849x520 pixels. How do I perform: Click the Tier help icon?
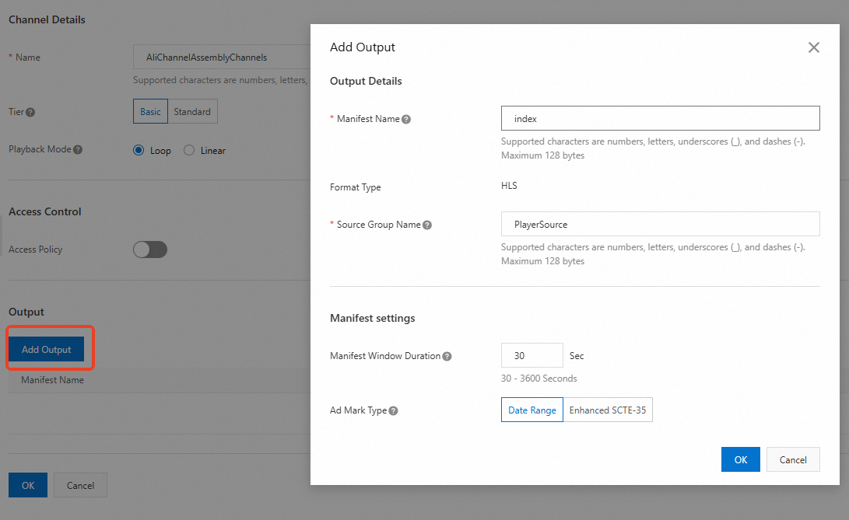(31, 112)
